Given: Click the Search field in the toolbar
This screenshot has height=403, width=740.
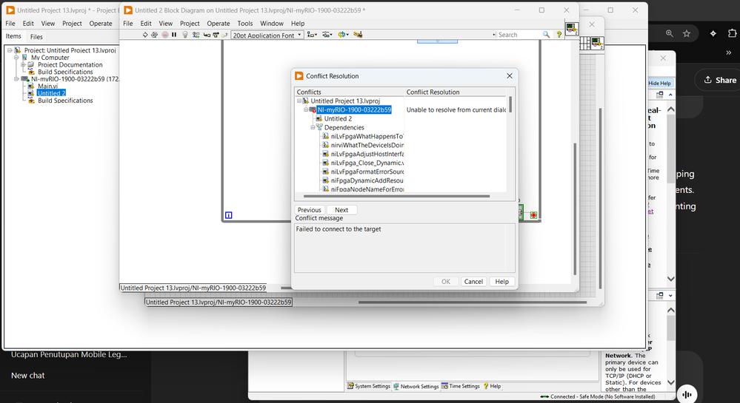Looking at the screenshot, I should coord(519,35).
